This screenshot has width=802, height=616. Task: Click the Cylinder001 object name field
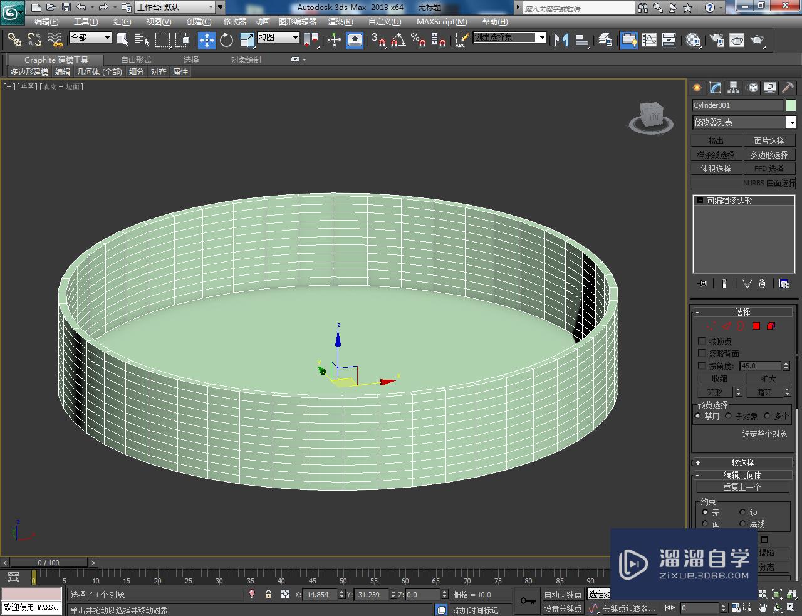tap(737, 105)
